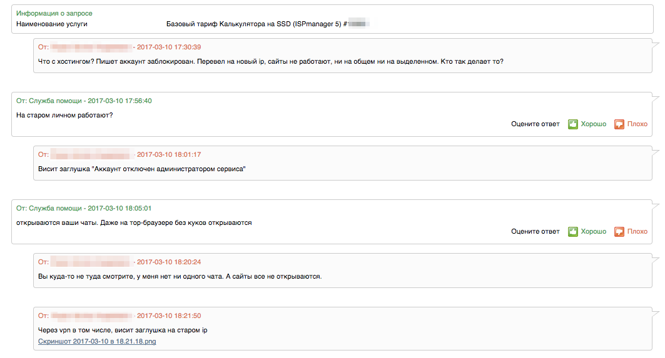The image size is (665, 358).
Task: Click message "Вы куда-то не туда смотрите"
Action: point(180,276)
